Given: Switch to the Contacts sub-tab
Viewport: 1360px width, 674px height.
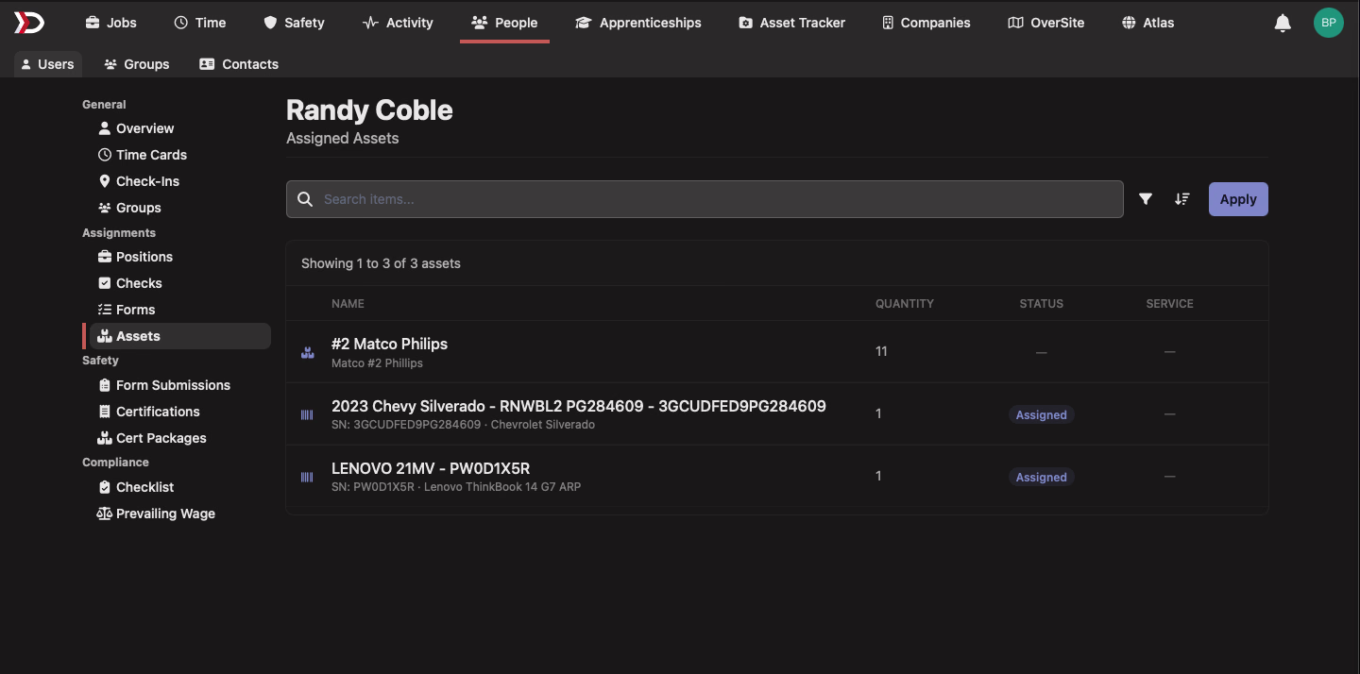Looking at the screenshot, I should click(x=239, y=64).
